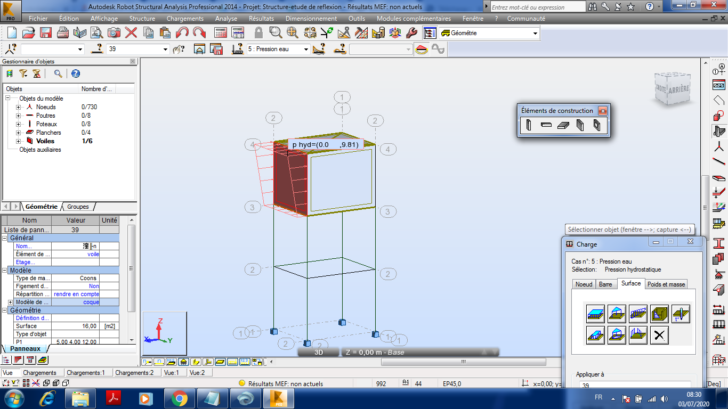
Task: Select uniform planar load icon in Charge
Action: (595, 314)
